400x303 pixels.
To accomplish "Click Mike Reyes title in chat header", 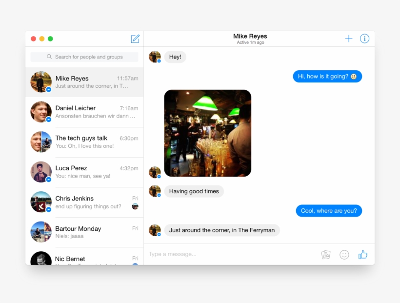I will tap(250, 36).
